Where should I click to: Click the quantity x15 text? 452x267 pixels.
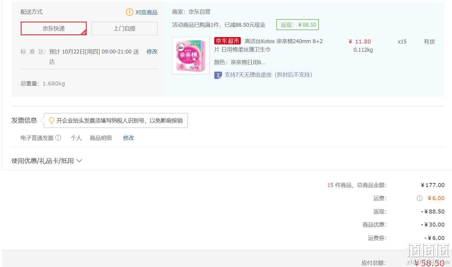tap(402, 42)
